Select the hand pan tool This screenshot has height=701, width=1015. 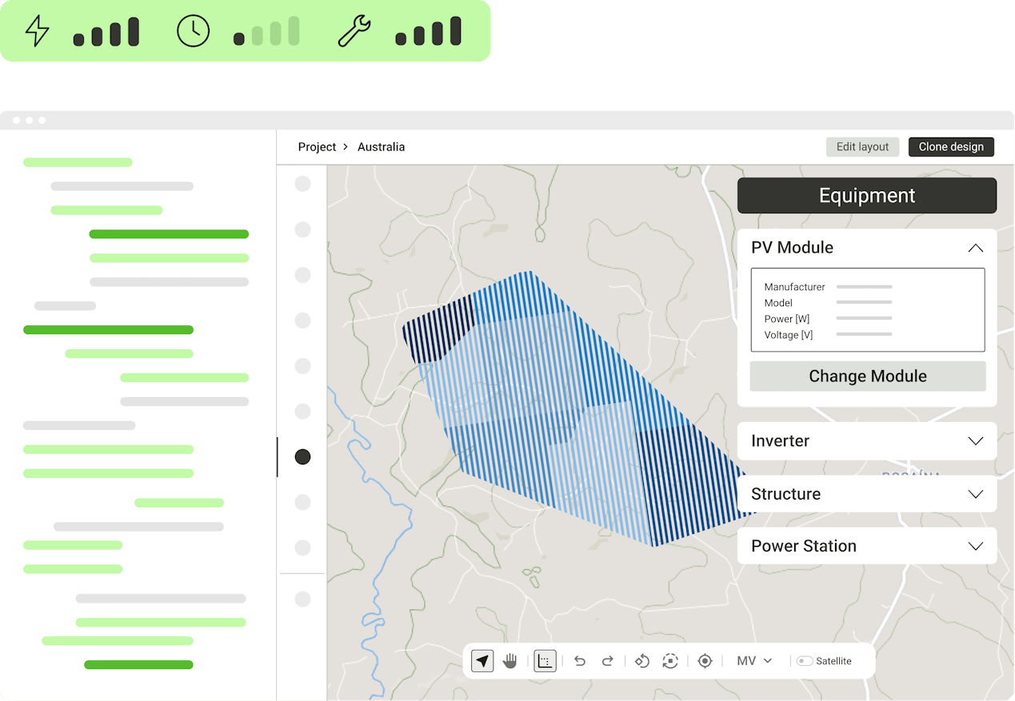(x=510, y=661)
